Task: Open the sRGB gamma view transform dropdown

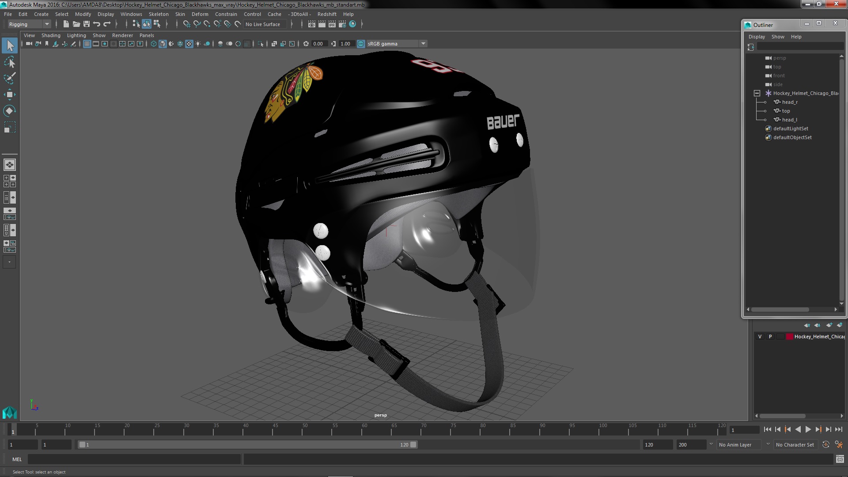Action: [397, 44]
